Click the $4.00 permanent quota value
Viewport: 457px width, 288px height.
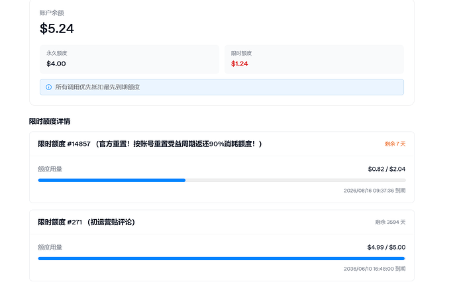click(56, 64)
